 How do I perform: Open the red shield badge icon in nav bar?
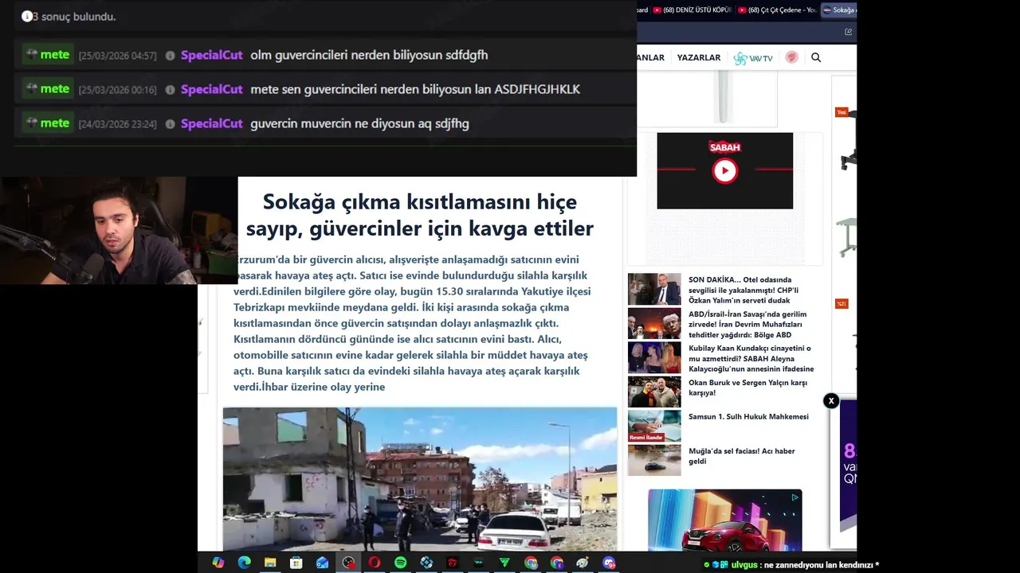791,57
